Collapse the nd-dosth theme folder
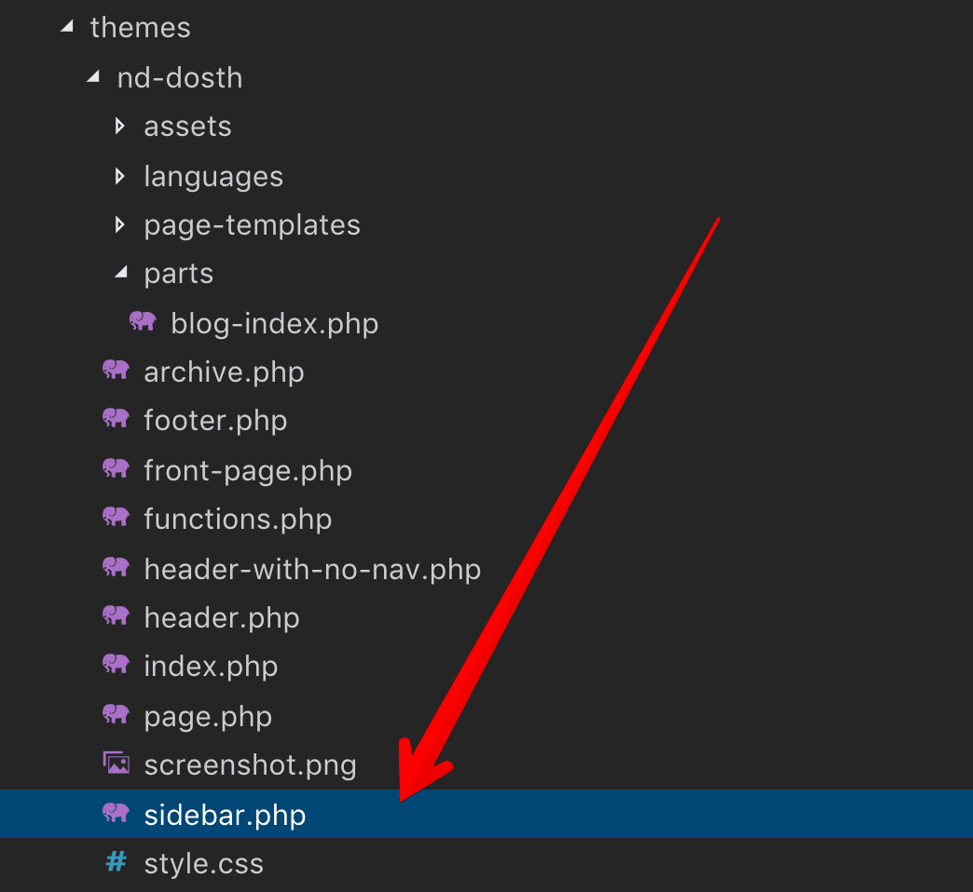This screenshot has width=973, height=892. click(92, 77)
